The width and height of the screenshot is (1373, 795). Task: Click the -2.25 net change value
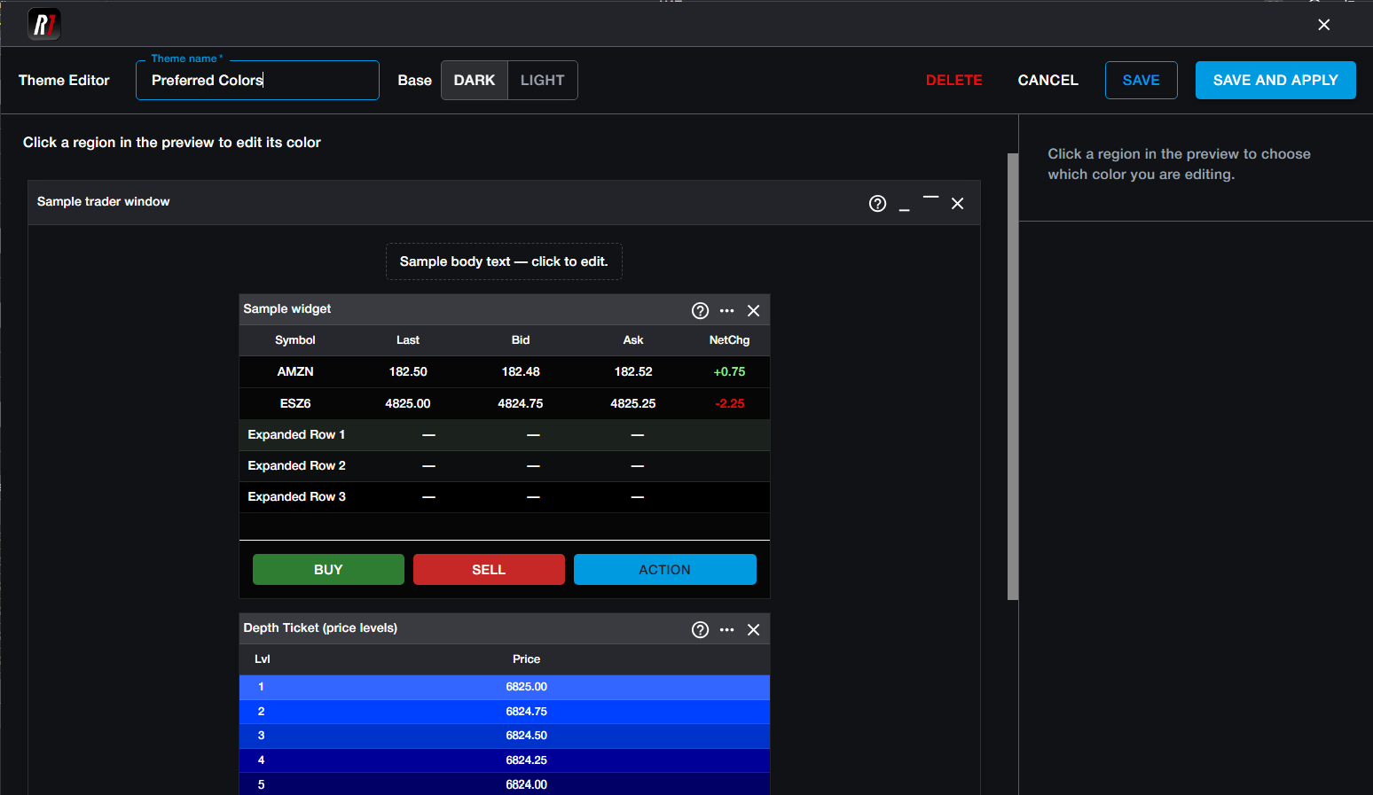tap(730, 404)
